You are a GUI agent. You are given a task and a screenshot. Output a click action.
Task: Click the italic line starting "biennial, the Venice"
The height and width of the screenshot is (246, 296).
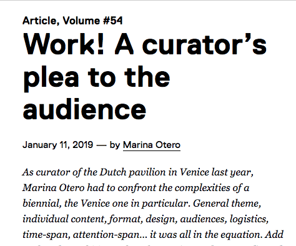click(142, 204)
